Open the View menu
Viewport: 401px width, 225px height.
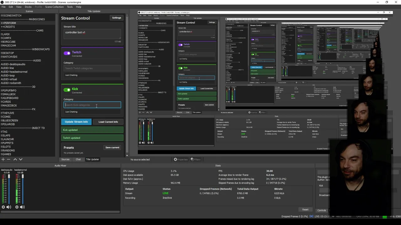(x=19, y=7)
